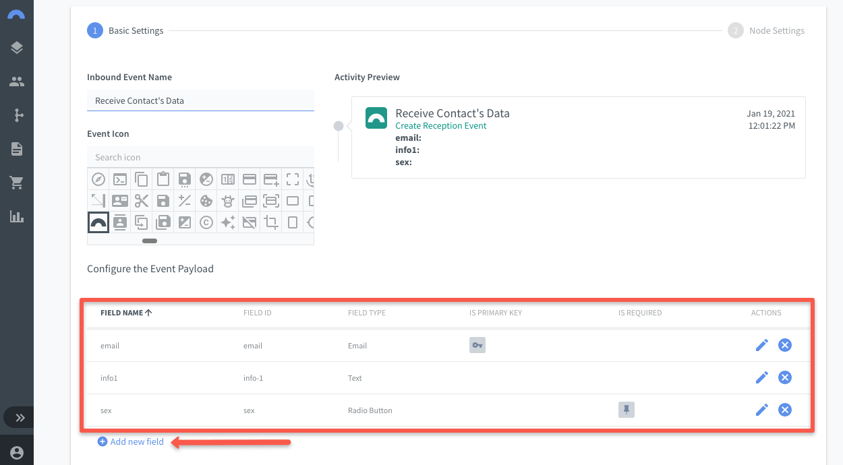Image resolution: width=843 pixels, height=465 pixels.
Task: Open the bar chart analytics in sidebar
Action: click(x=17, y=216)
